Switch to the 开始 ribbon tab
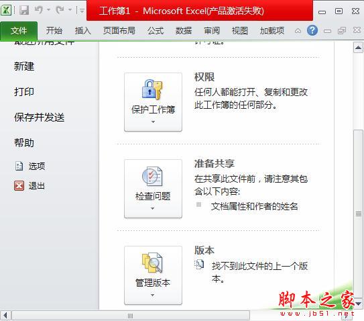This screenshot has width=364, height=321. pyautogui.click(x=54, y=31)
